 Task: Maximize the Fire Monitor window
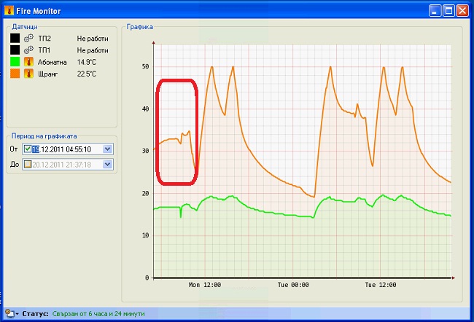(449, 9)
